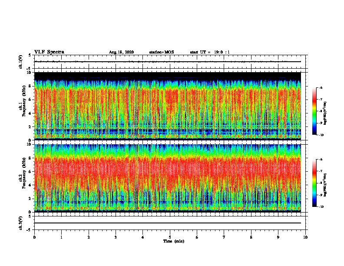Select the "start UT = 19:0 :1" text
Image resolution: width=344 pixels, height=266 pixels.
coord(210,52)
